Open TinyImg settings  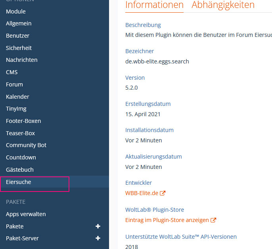[16, 109]
